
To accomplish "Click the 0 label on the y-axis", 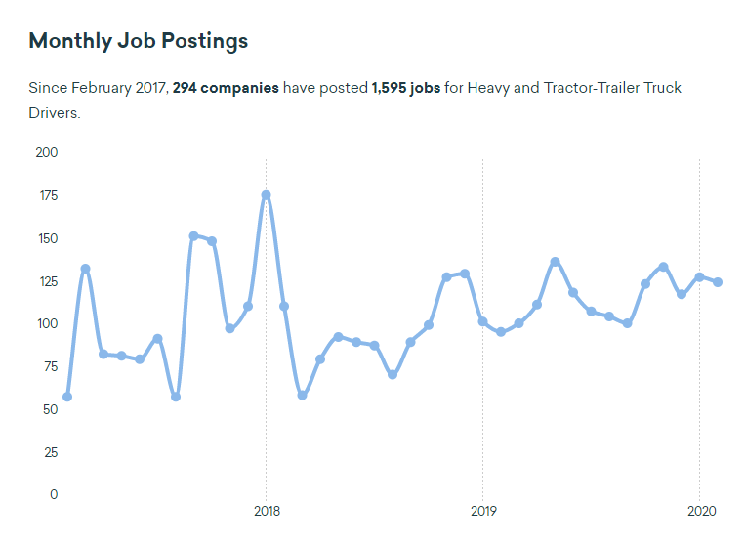I will click(x=55, y=494).
